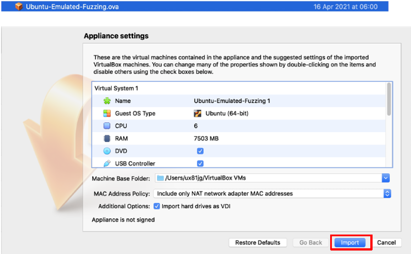
Task: Click the USB Controller icon
Action: [107, 164]
